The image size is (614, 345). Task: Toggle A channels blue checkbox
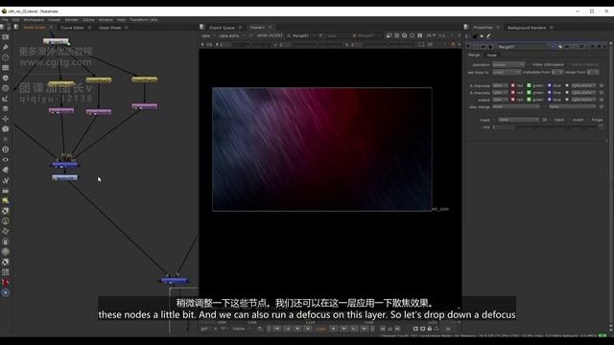tap(549, 85)
